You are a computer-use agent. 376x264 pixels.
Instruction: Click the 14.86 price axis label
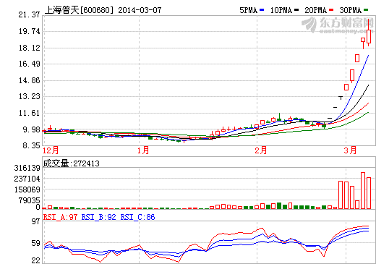(29, 80)
